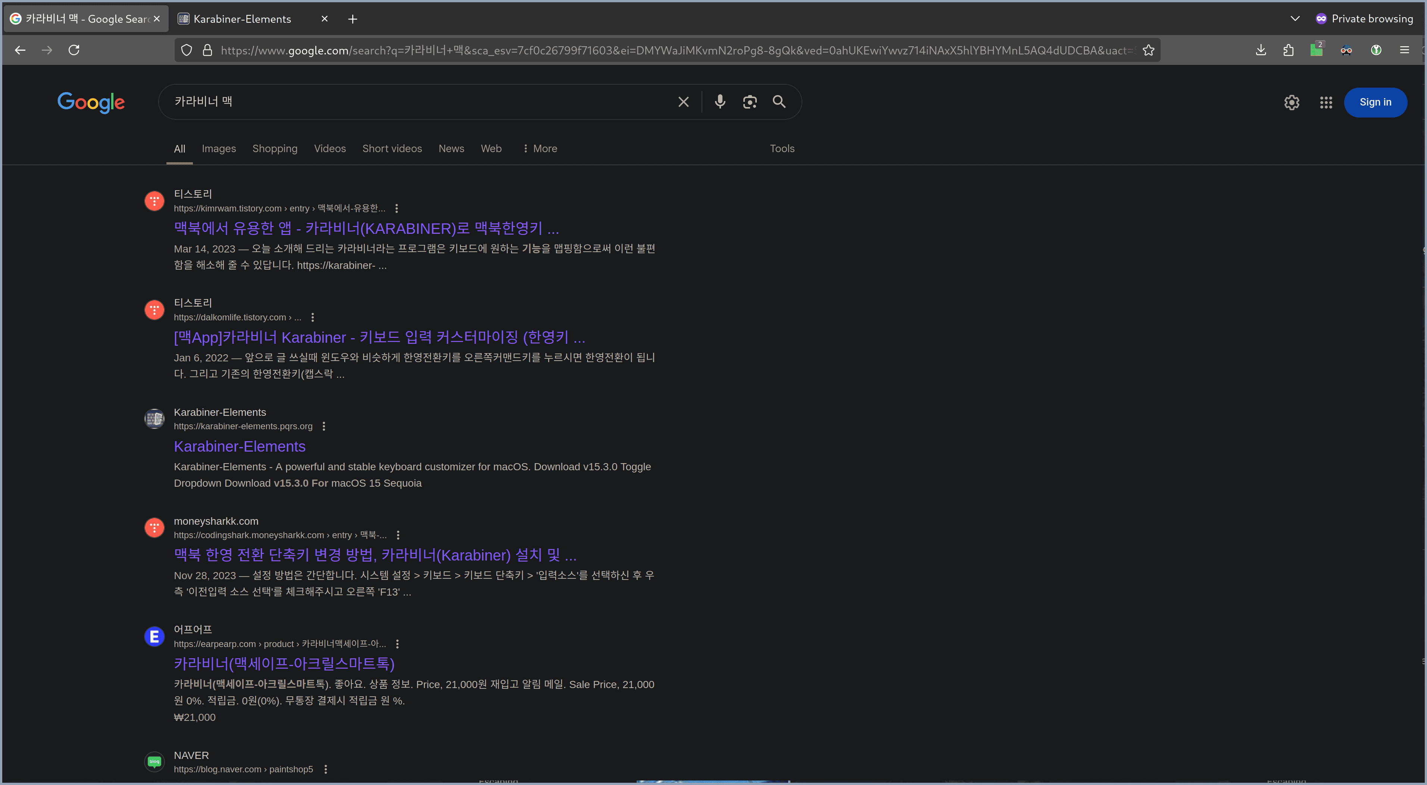Open the more options dots for codingshark.moneysharkk.com result
Image resolution: width=1427 pixels, height=785 pixels.
(x=398, y=535)
